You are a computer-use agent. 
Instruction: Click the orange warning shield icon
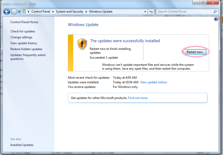click(82, 44)
